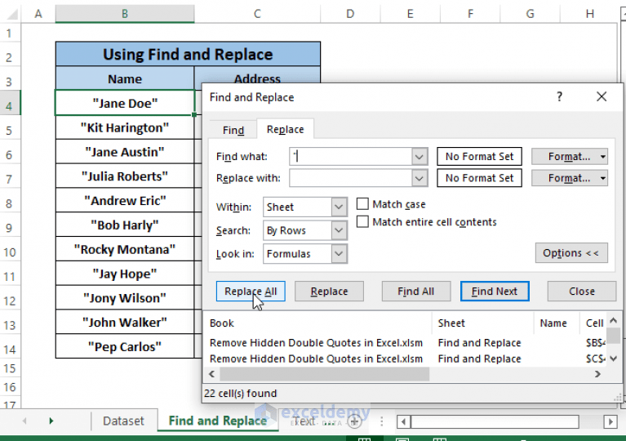The image size is (626, 441).
Task: Click the help question mark in dialog
Action: 559,96
